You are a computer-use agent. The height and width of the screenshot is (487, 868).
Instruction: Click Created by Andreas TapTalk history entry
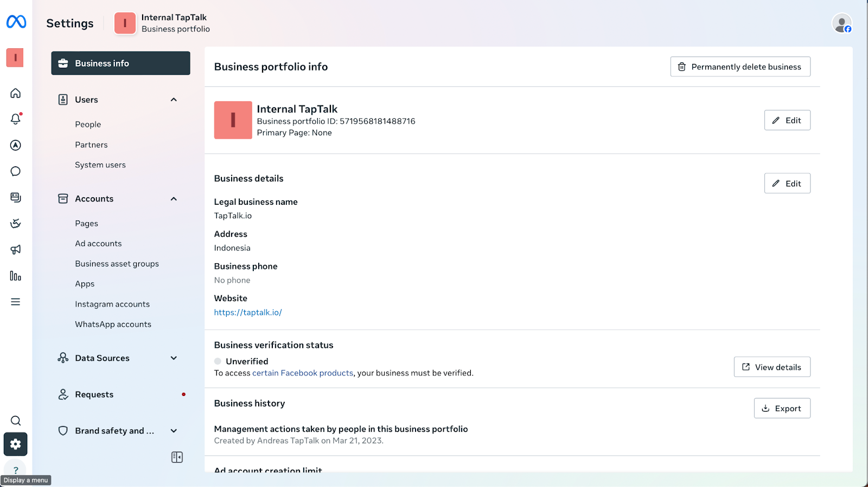point(299,441)
